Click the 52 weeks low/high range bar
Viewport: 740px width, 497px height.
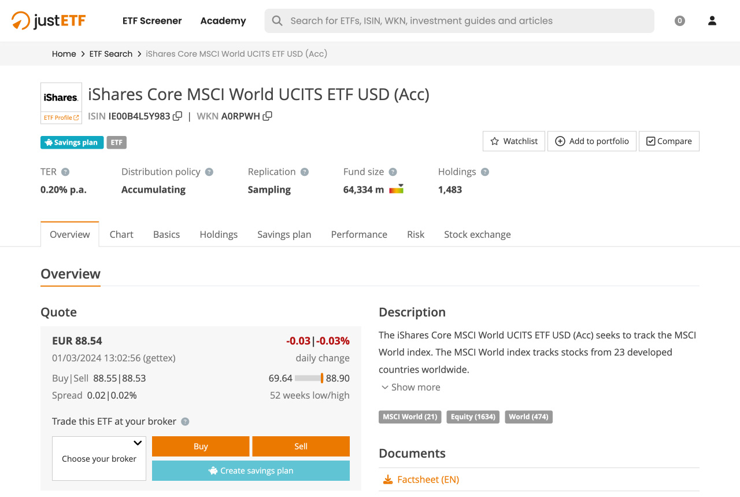coord(309,378)
